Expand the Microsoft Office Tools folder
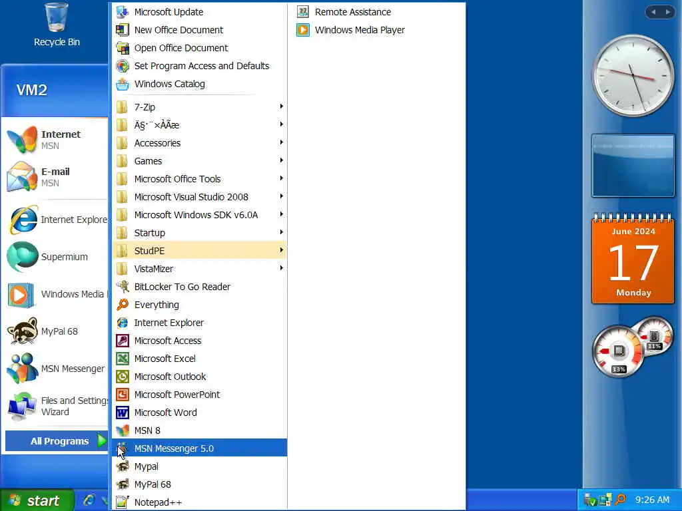Image resolution: width=682 pixels, height=511 pixels. coord(200,179)
